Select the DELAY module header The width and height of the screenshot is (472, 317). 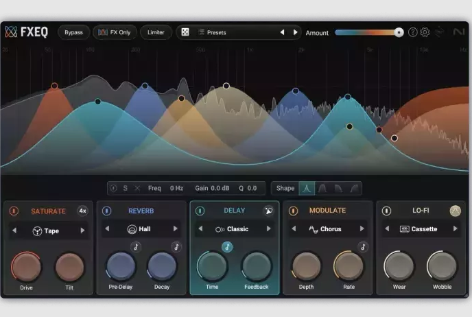coord(235,211)
